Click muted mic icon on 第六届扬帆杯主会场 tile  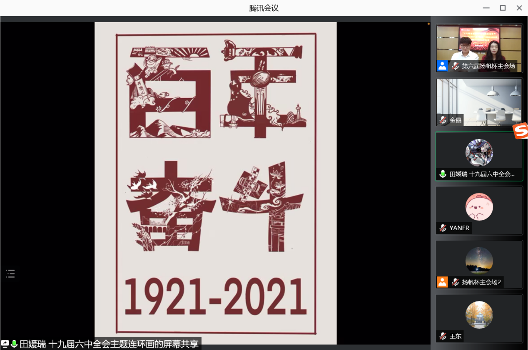coord(456,66)
